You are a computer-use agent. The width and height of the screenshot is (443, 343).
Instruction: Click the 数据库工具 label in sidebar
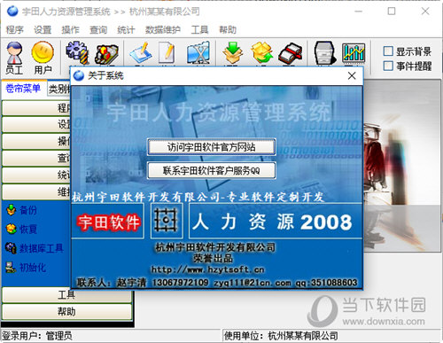coord(42,248)
